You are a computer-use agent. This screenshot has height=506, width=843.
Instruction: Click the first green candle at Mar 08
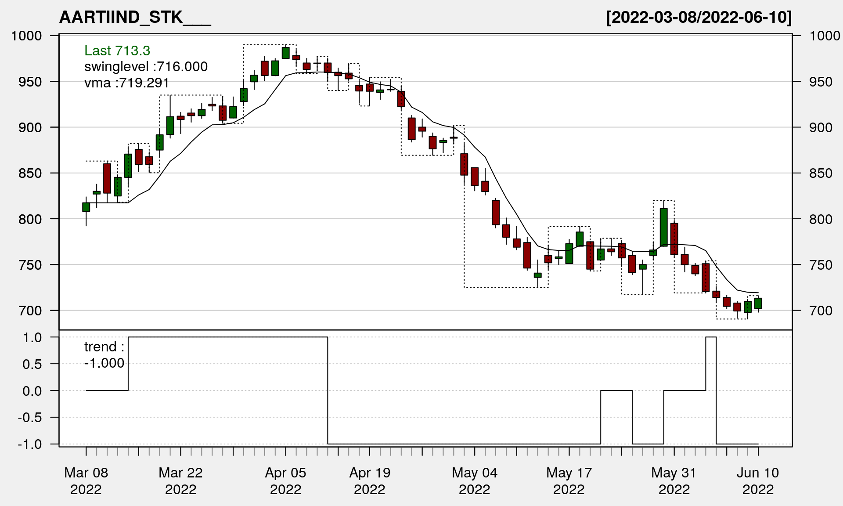[86, 207]
